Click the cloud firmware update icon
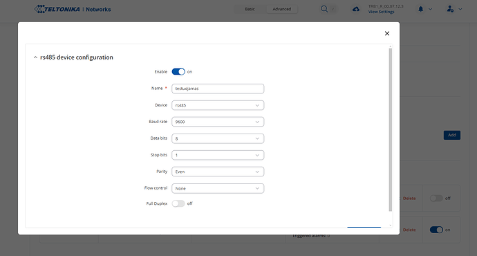The height and width of the screenshot is (256, 477). (356, 9)
